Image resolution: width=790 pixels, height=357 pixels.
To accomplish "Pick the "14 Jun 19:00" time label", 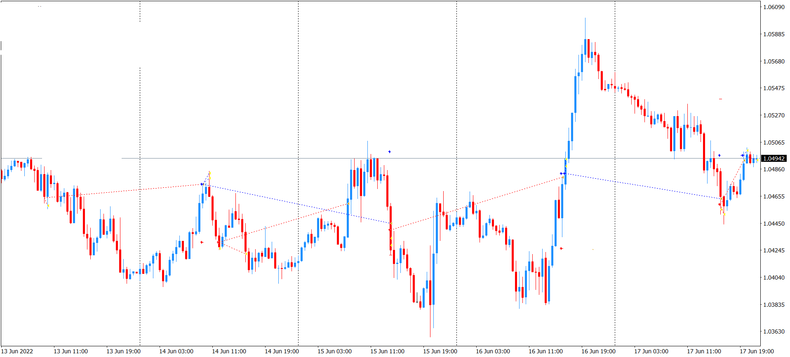I will pos(282,351).
